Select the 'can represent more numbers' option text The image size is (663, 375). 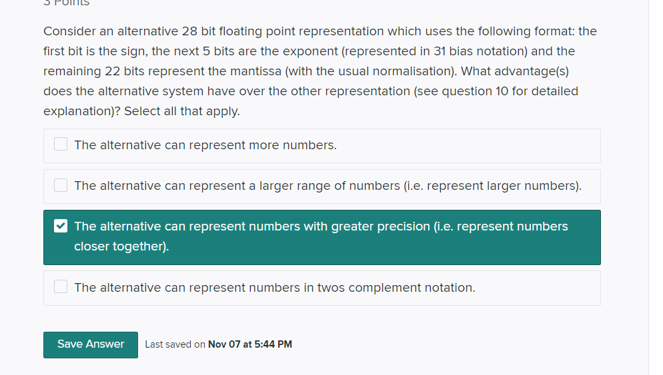205,145
